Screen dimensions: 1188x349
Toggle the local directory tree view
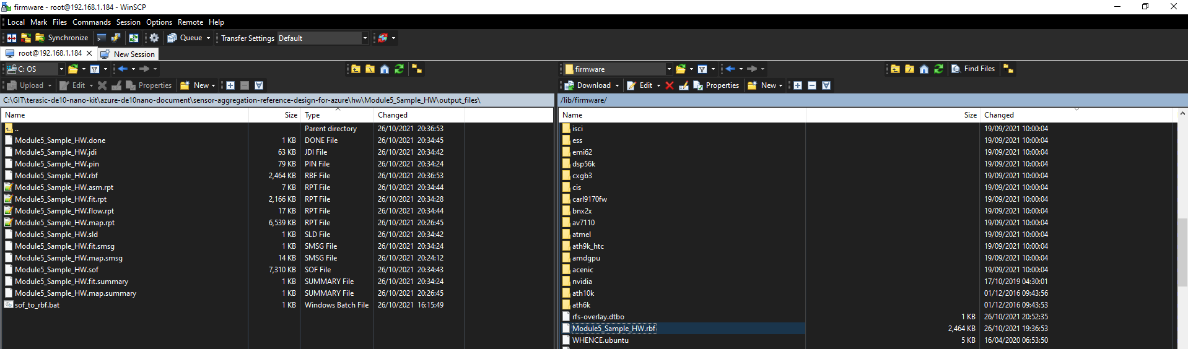click(417, 69)
